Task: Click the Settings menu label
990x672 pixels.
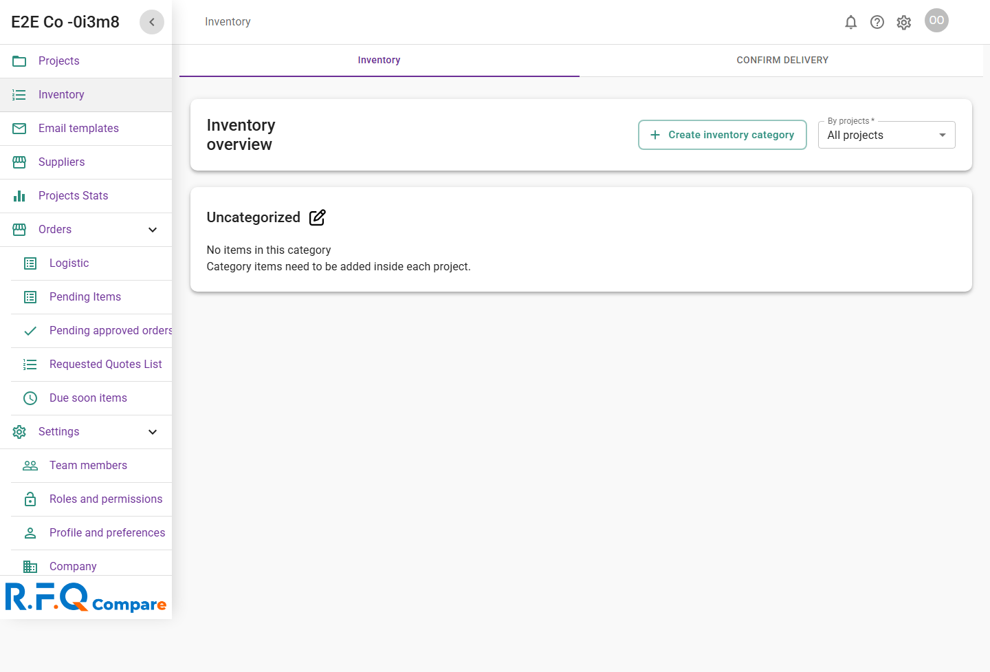Action: 59,432
